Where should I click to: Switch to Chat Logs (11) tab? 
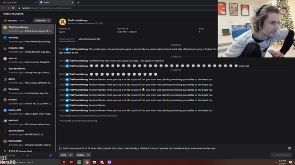[67, 39]
